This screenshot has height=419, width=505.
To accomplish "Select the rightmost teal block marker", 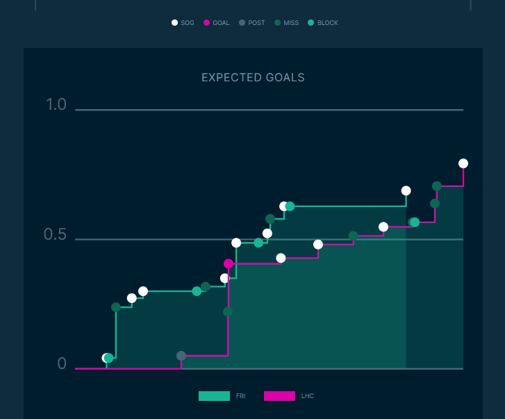I will coord(415,222).
